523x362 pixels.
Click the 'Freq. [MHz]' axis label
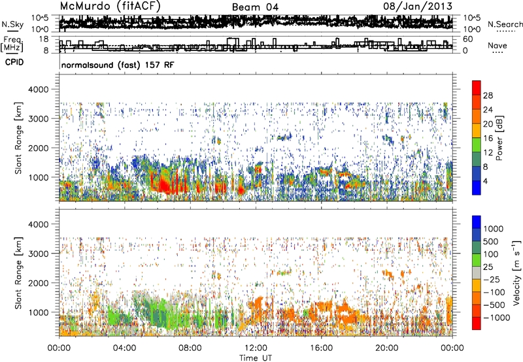tap(12, 44)
